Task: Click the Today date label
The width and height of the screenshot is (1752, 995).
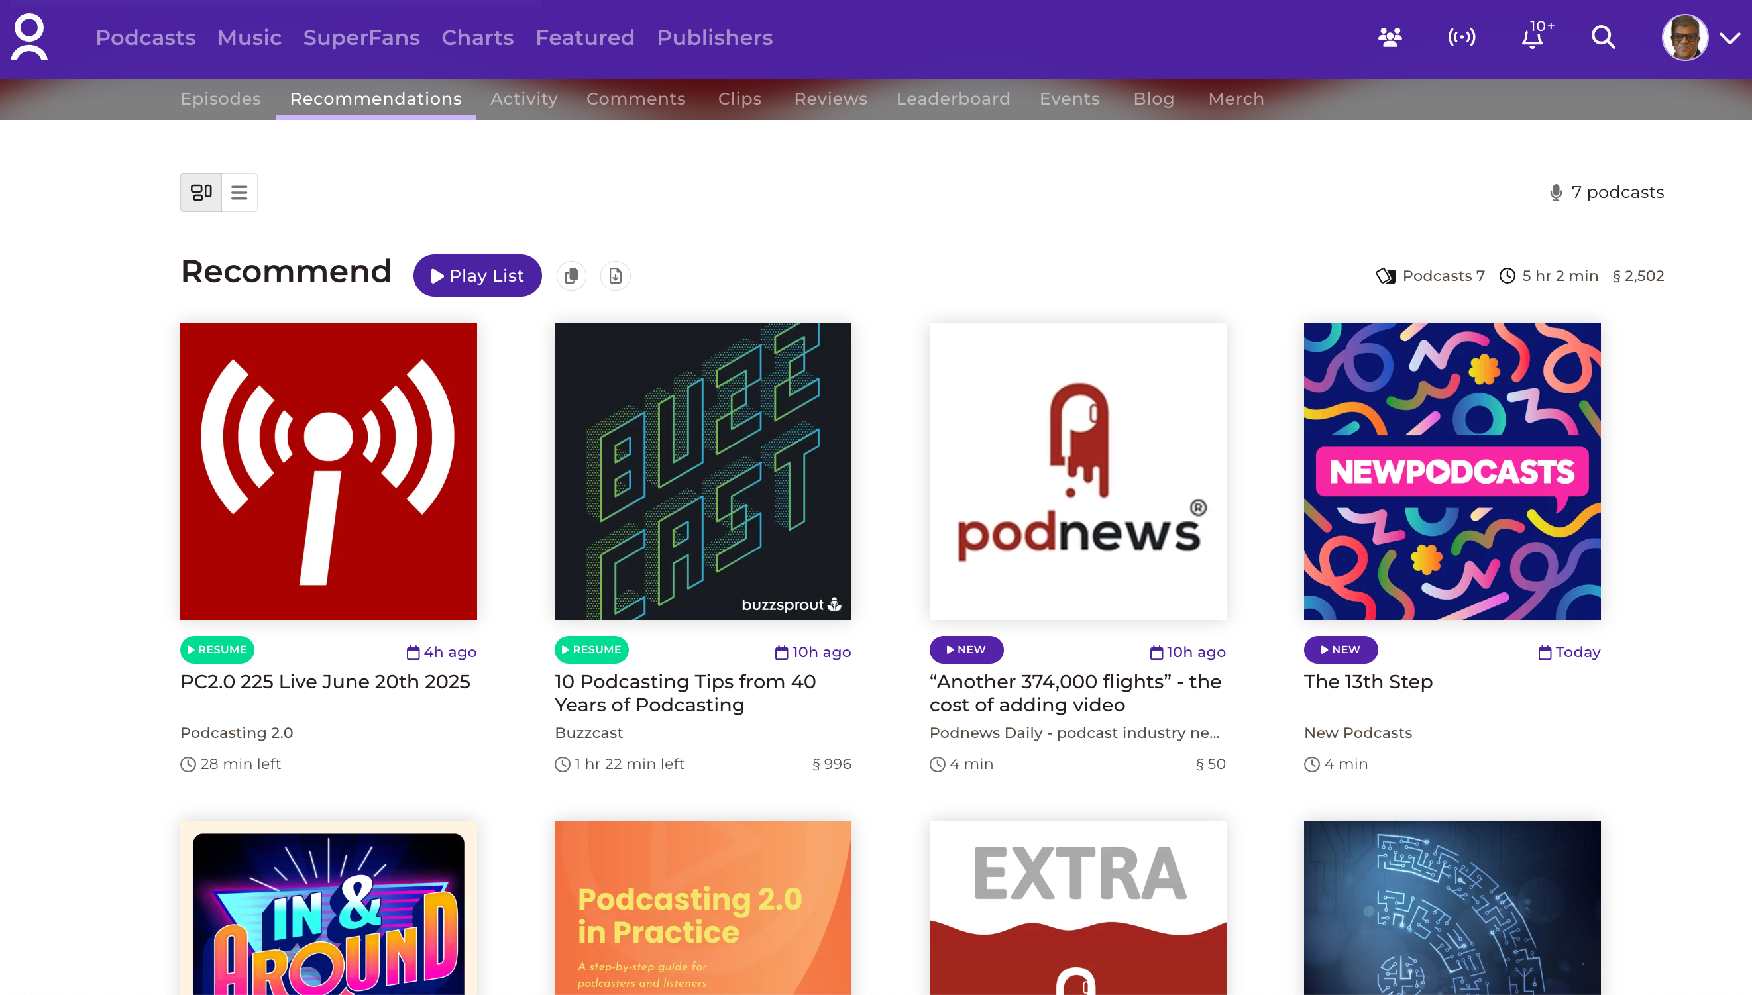Action: 1569,653
